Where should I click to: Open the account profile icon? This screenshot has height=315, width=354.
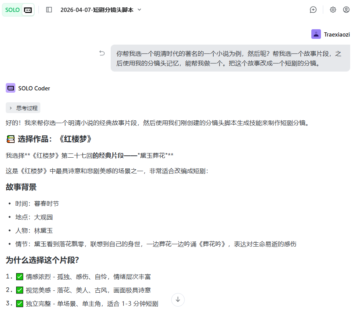pyautogui.click(x=346, y=10)
